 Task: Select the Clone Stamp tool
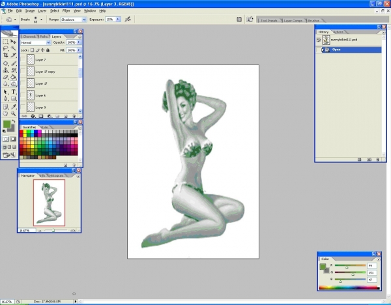(x=5, y=70)
